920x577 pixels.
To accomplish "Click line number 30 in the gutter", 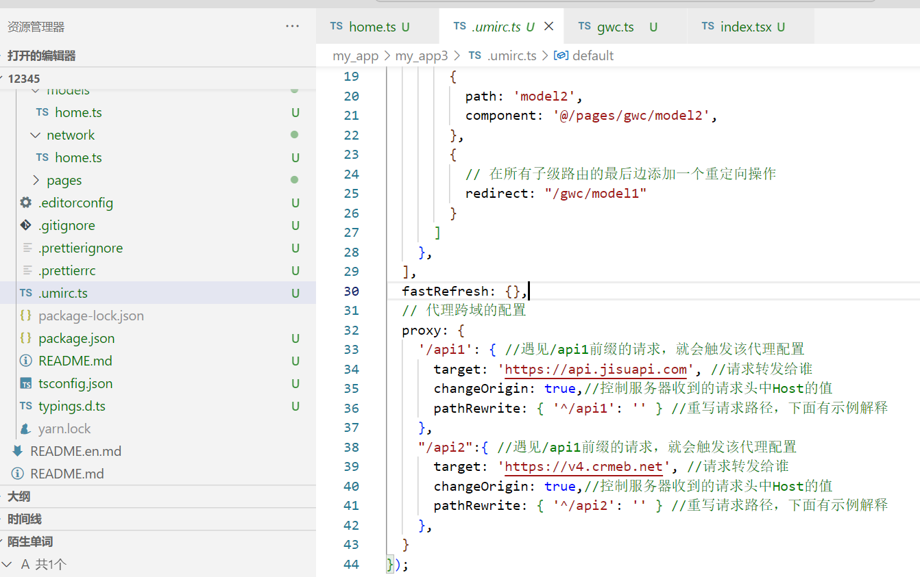I will [351, 291].
